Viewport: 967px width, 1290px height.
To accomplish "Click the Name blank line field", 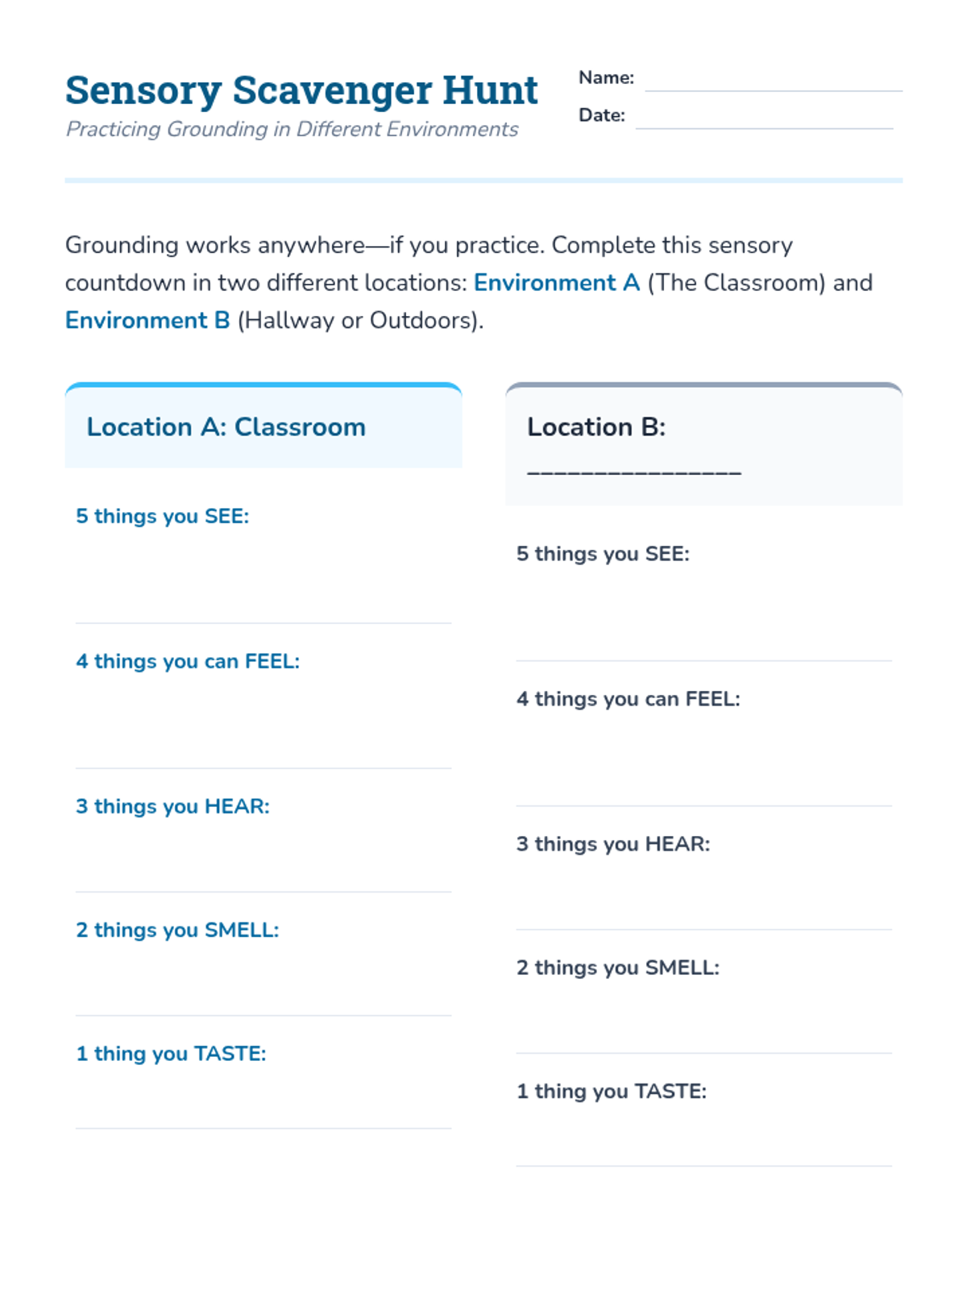I will tap(773, 81).
